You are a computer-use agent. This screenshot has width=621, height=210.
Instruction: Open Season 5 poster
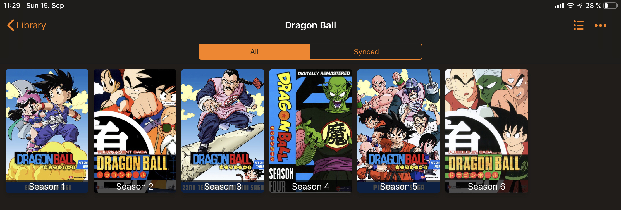tap(399, 131)
